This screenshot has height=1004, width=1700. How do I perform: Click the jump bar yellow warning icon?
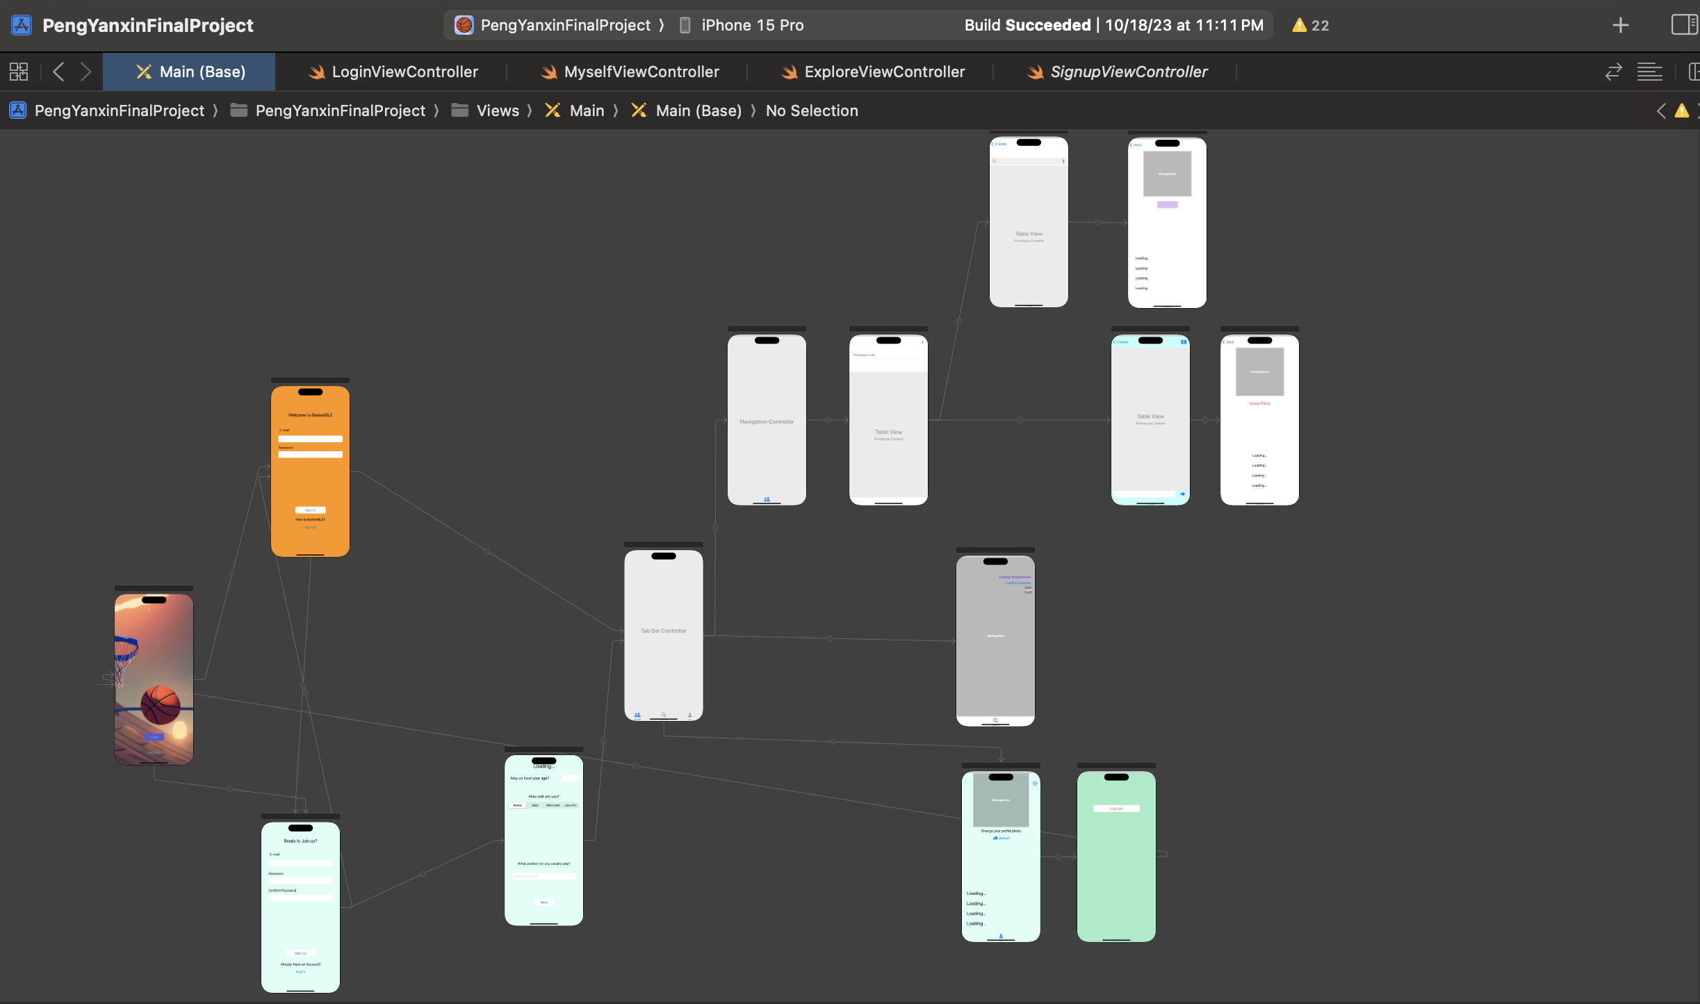coord(1681,111)
